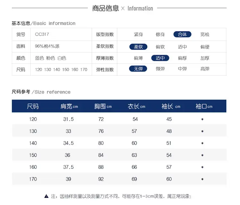
Task: Click the 肩宽cm column header
Action: coord(69,106)
